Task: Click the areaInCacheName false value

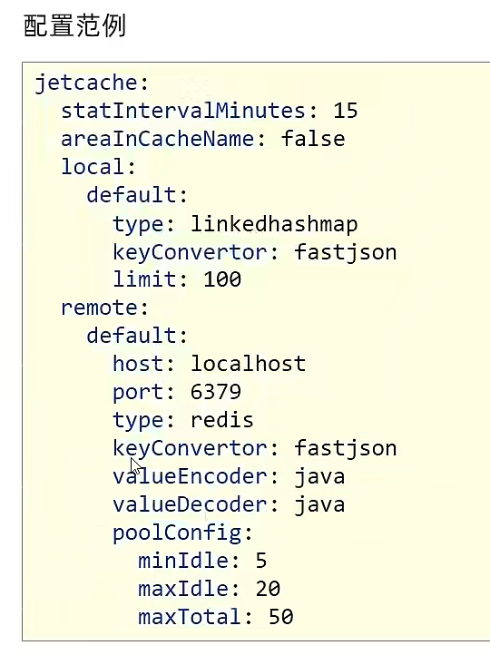Action: coord(313,138)
